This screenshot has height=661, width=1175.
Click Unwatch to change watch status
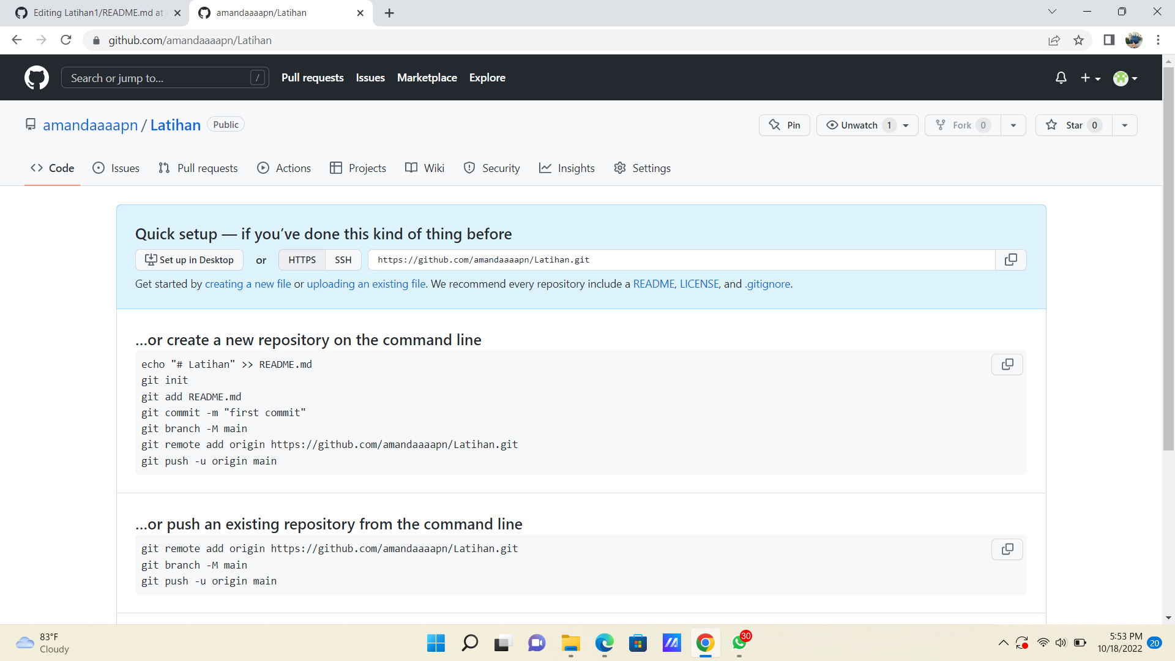tap(859, 125)
